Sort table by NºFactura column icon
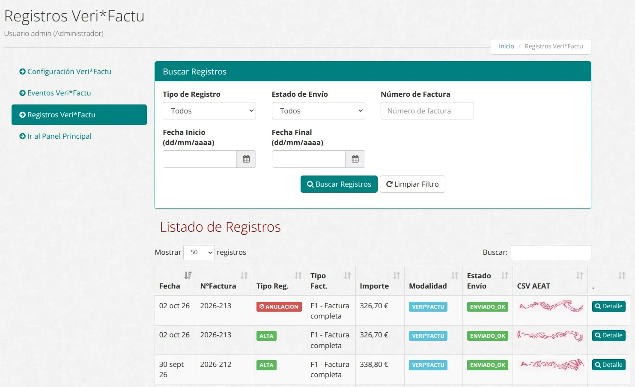This screenshot has height=387, width=635. tap(244, 275)
